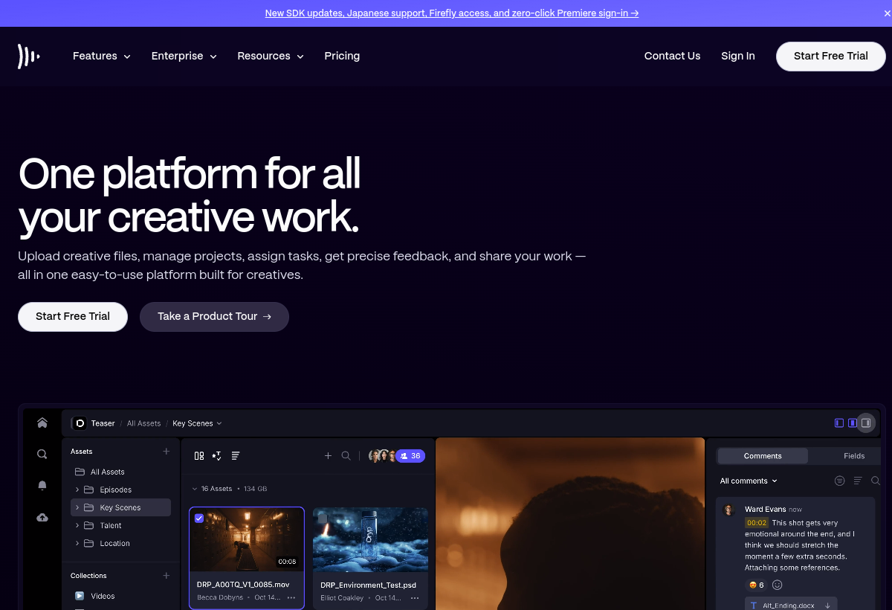
Task: Open Contact Us
Action: pos(672,56)
